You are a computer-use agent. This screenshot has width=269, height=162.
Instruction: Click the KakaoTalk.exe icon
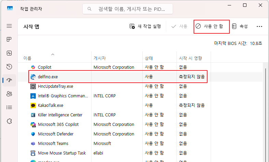coord(33,106)
